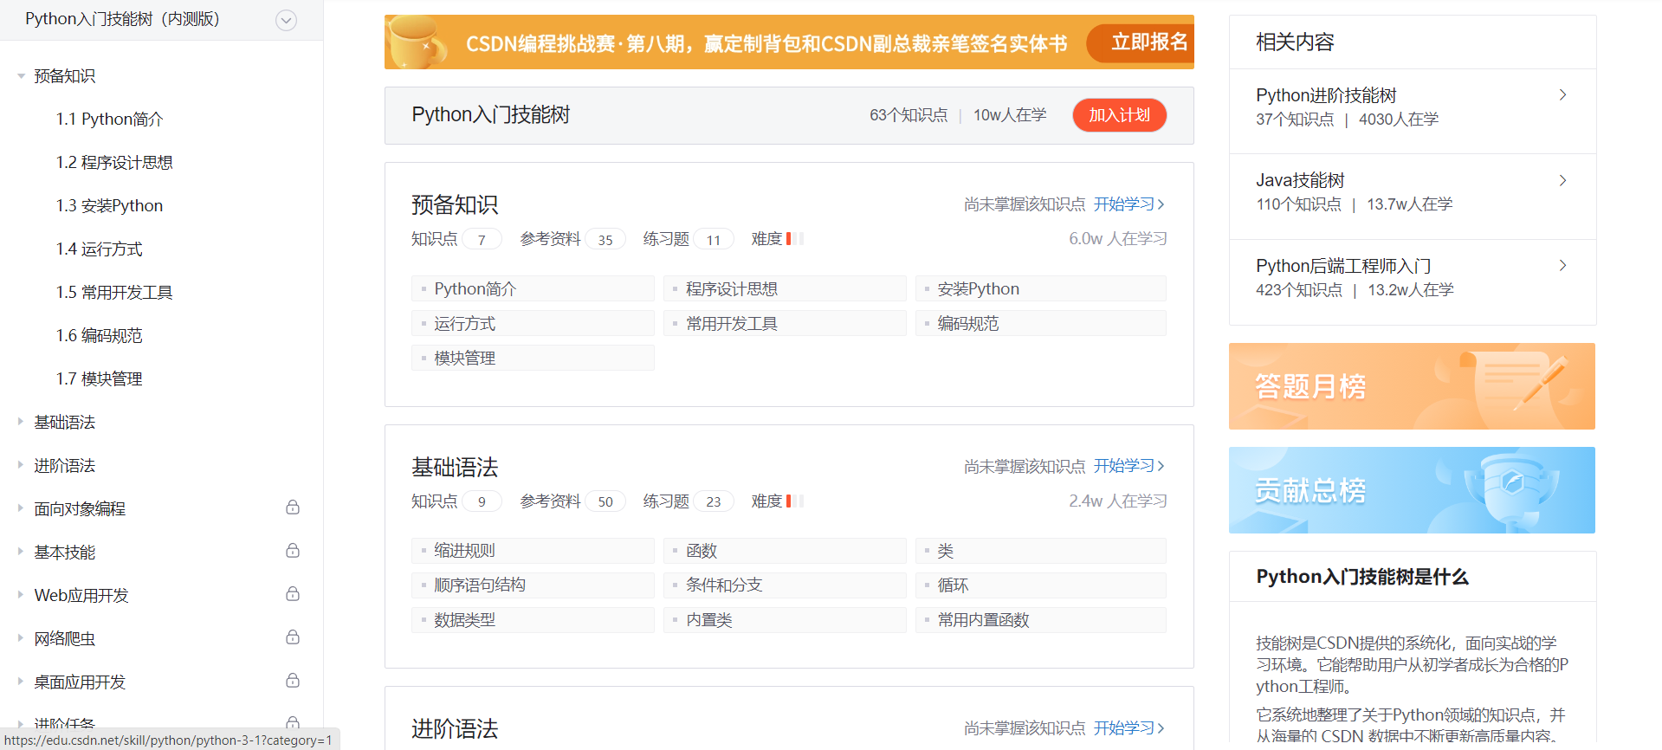Expand the 进阶语法 sidebar section
The image size is (1662, 750).
[21, 465]
